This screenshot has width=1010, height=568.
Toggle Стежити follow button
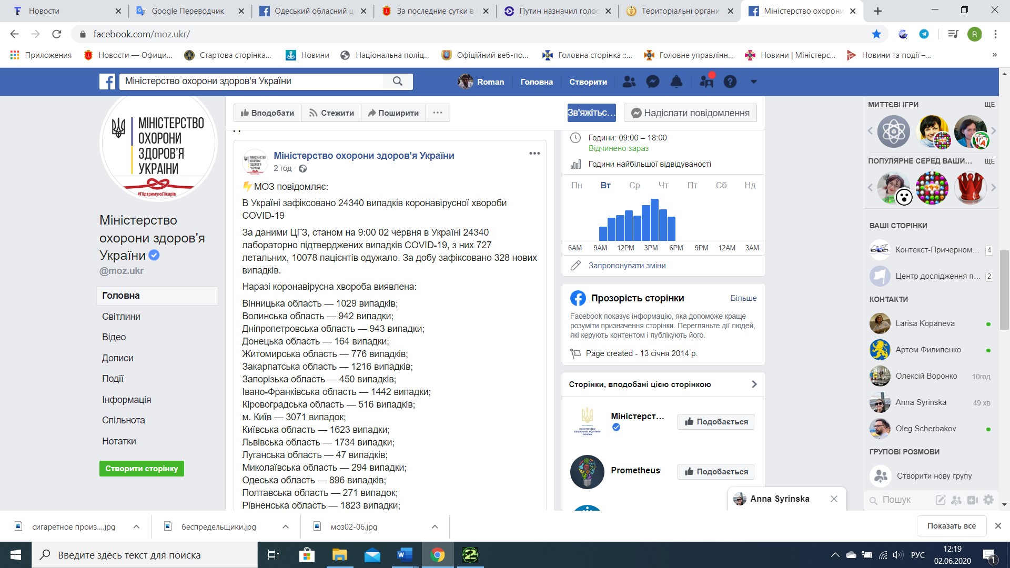coord(331,113)
